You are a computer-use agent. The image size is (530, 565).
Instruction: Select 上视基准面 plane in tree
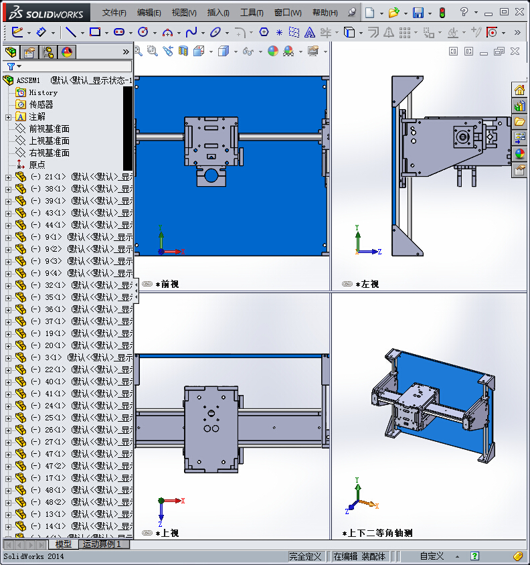[x=49, y=141]
